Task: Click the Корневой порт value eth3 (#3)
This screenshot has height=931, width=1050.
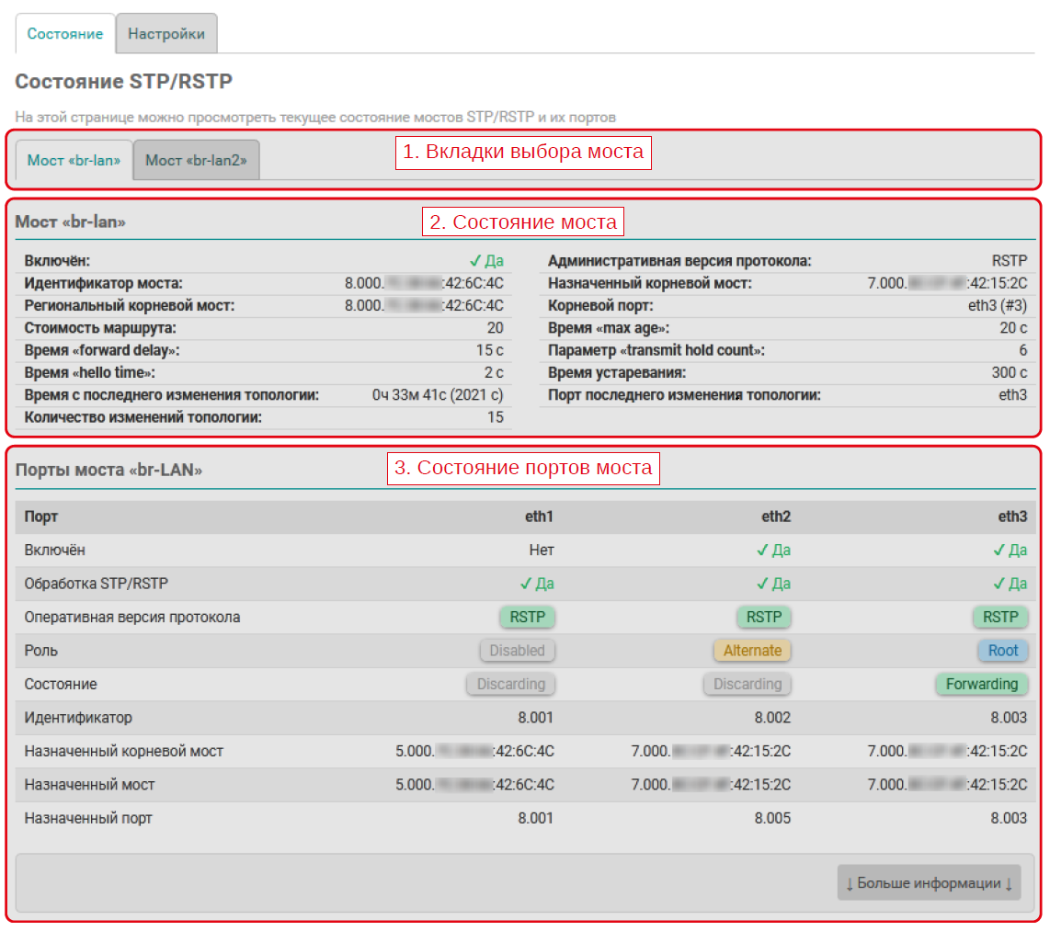Action: pos(997,305)
